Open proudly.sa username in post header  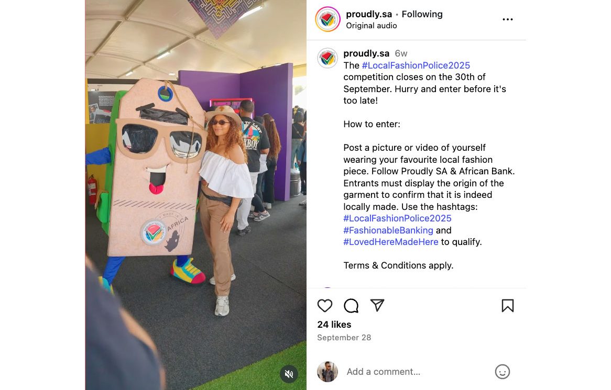click(368, 15)
